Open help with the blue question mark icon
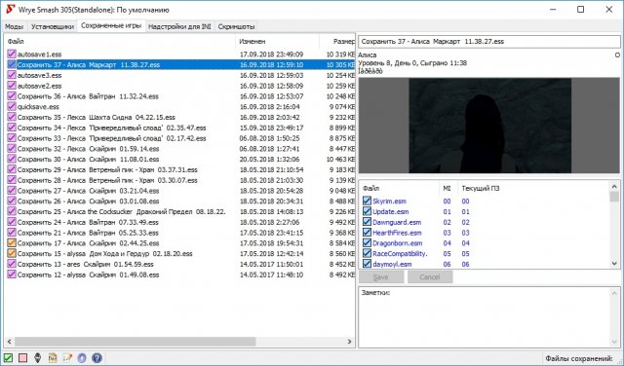 click(x=97, y=357)
